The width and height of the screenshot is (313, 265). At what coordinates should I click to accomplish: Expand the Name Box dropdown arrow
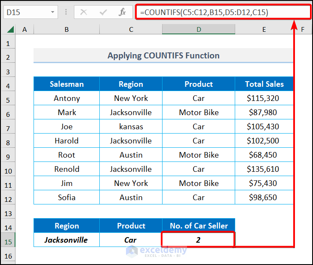[x=52, y=12]
